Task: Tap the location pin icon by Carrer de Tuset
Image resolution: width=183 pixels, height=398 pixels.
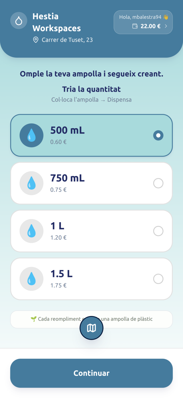Action: 36,40
